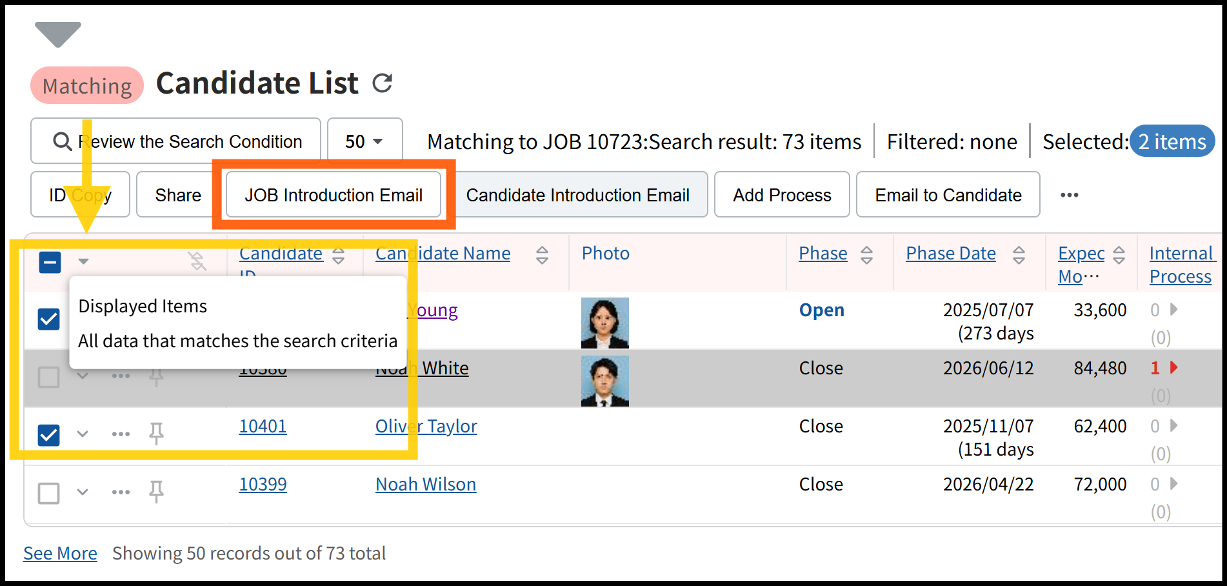The image size is (1227, 586).
Task: Check the Noah Wilson row checkbox
Action: click(x=49, y=493)
